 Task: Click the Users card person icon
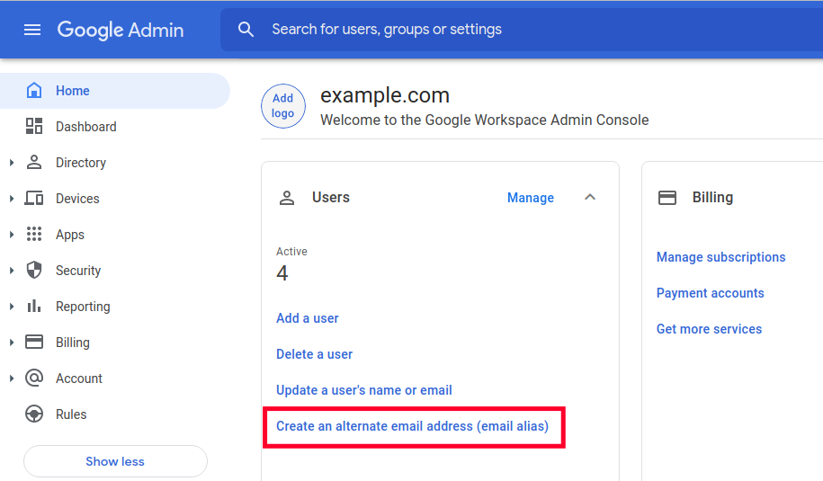pyautogui.click(x=287, y=198)
